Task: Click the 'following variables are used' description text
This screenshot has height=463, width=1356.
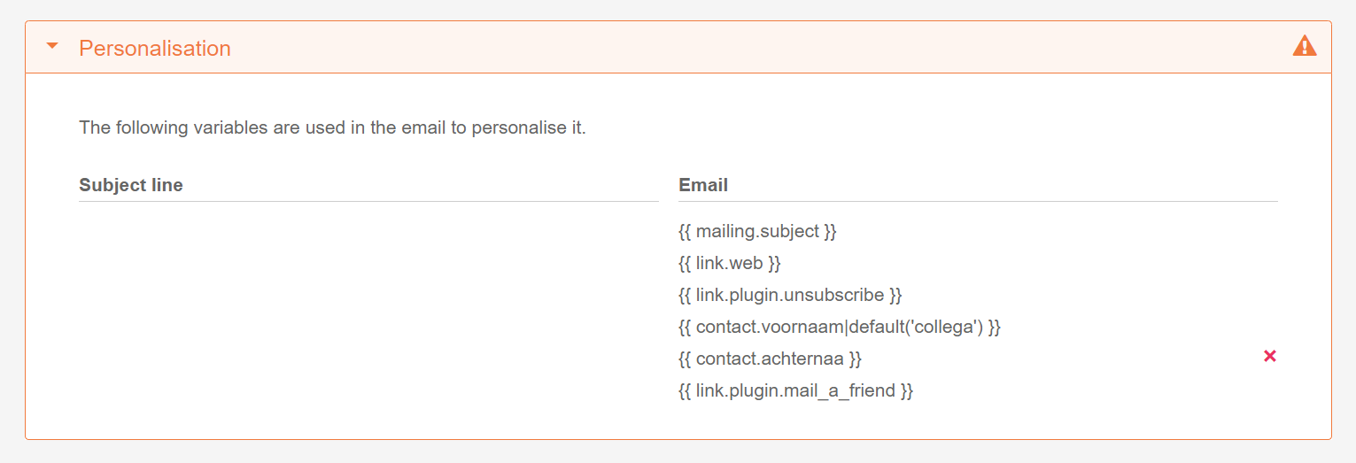Action: pyautogui.click(x=333, y=127)
